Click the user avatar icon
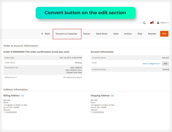The width and height of the screenshot is (172, 132). [158, 23]
